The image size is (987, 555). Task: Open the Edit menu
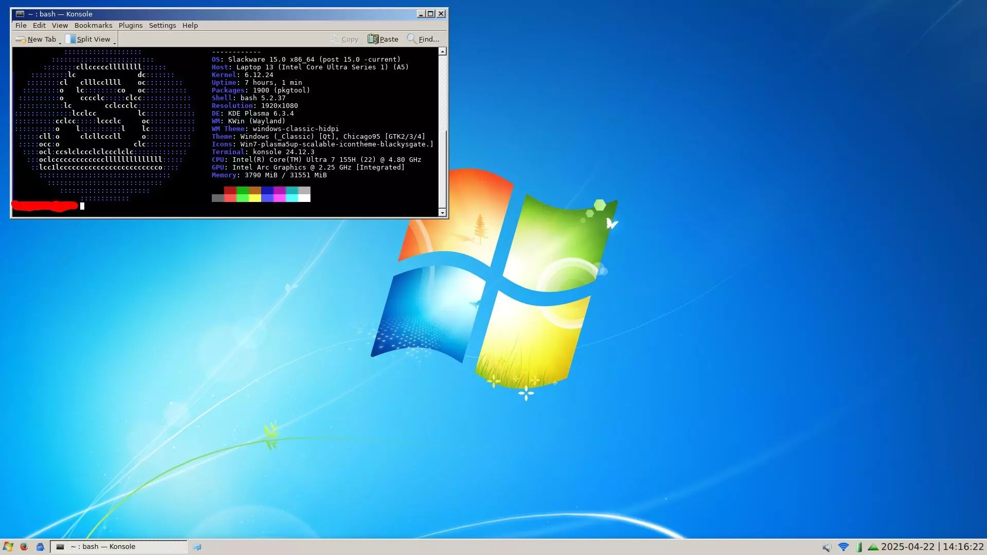[x=39, y=25]
